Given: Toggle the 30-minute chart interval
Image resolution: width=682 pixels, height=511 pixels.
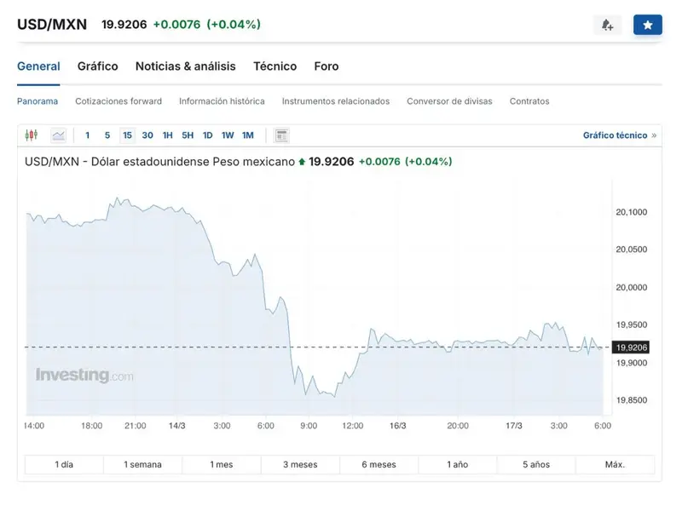Looking at the screenshot, I should [x=145, y=135].
